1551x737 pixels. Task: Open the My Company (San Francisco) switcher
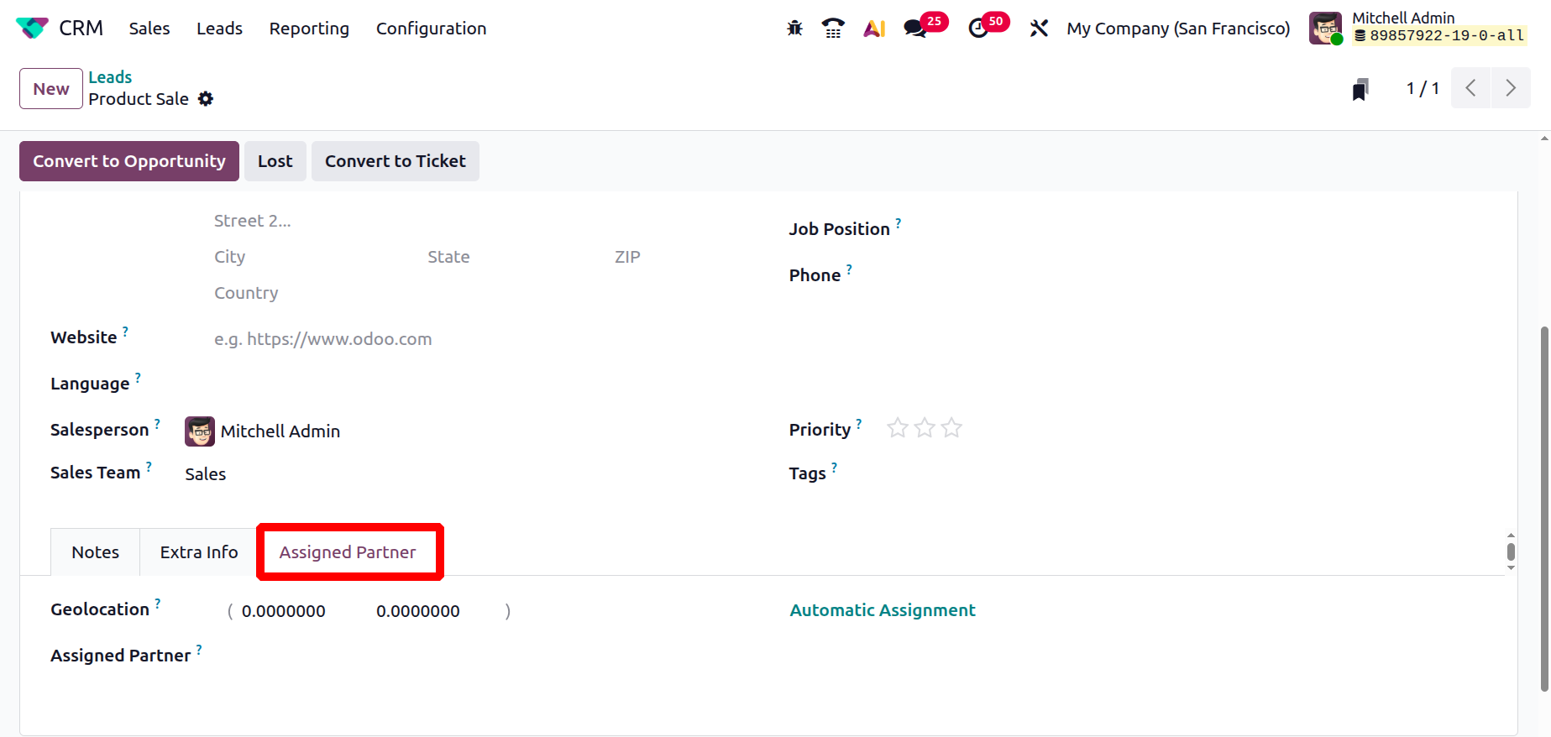click(1178, 29)
